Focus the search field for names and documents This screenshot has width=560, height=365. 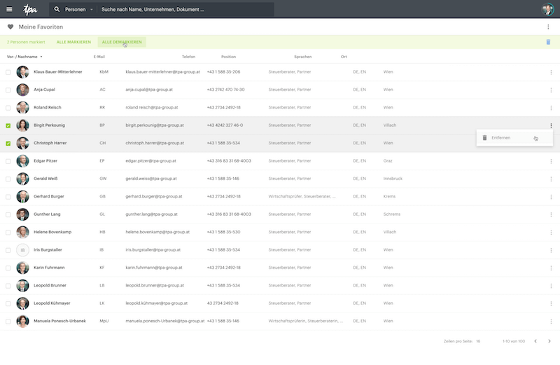[x=185, y=10]
